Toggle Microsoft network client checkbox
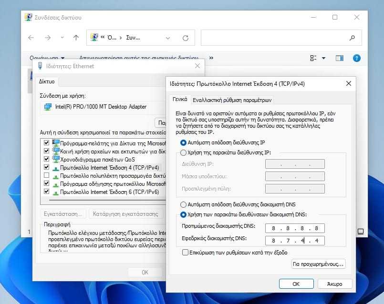Screen dimensions: 384x304 pyautogui.click(x=46, y=142)
